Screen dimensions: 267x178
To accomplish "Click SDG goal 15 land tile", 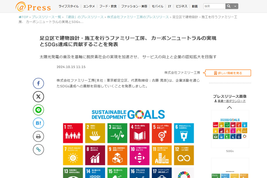I will coord(117,173).
